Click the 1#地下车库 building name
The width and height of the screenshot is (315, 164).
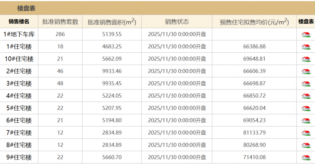[x=19, y=35]
